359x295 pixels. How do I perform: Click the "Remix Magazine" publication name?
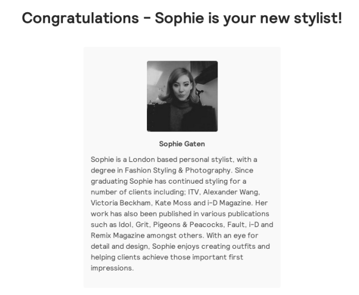[118, 235]
